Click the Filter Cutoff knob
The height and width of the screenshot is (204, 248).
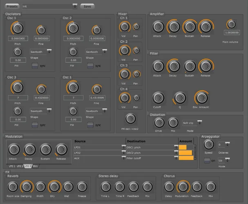pos(159,98)
